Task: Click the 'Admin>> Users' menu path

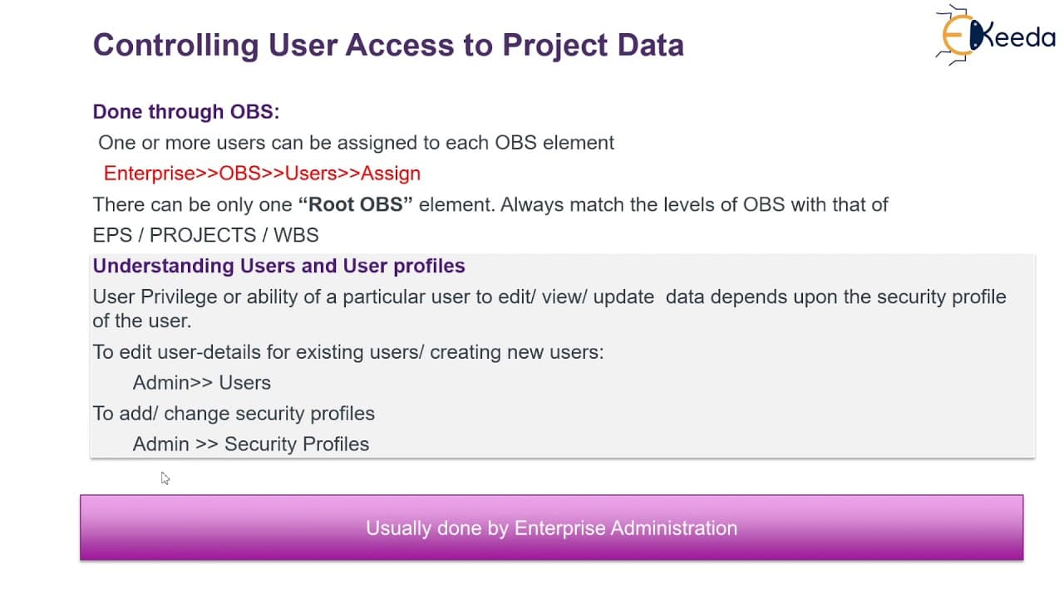Action: (202, 383)
